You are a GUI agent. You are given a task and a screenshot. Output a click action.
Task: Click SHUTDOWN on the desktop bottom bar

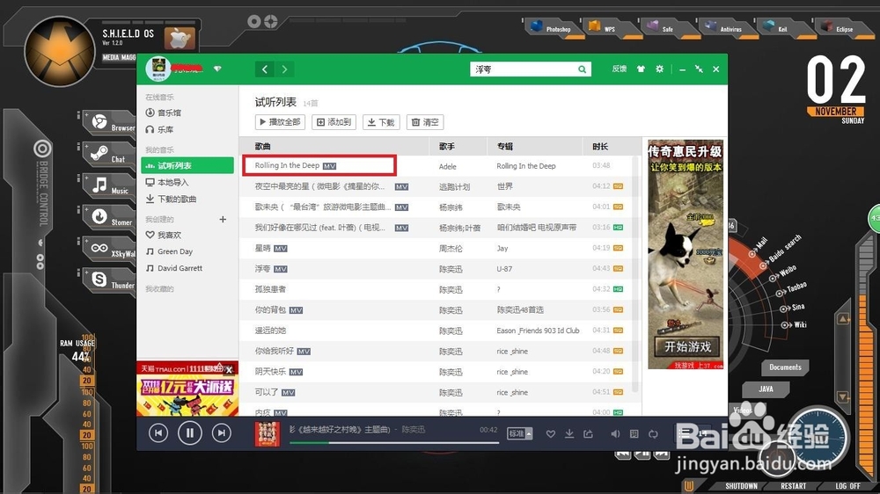(741, 486)
